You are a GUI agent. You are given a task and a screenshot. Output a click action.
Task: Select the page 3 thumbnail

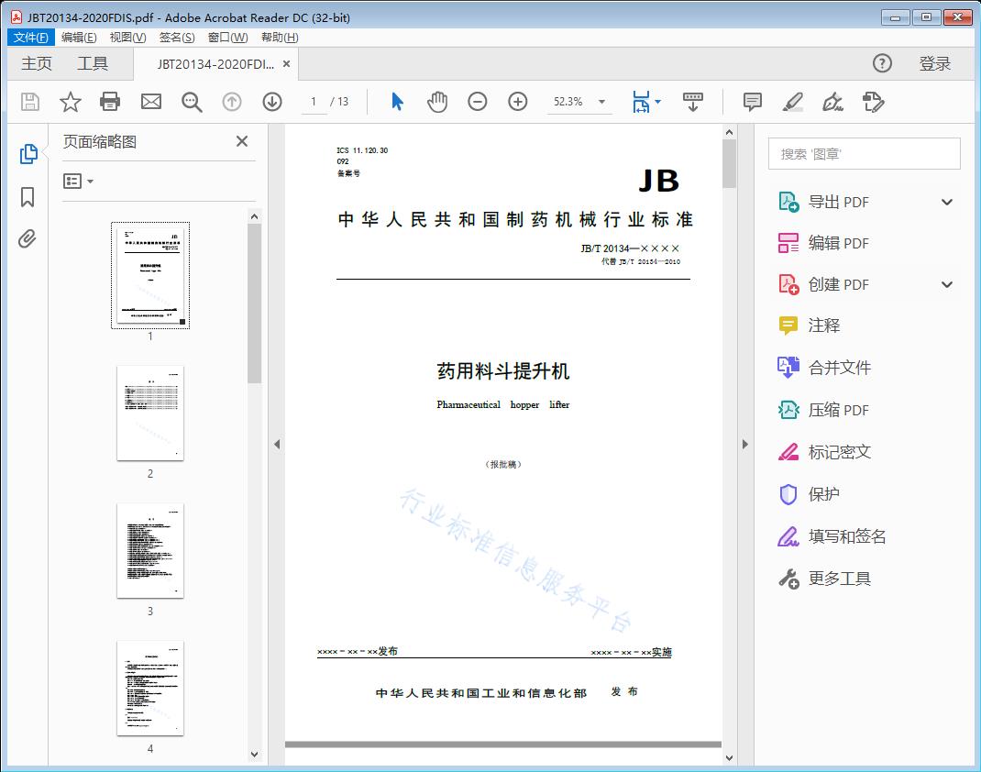[150, 550]
